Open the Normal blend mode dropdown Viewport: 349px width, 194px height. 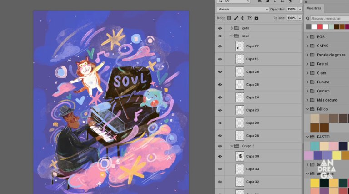242,9
